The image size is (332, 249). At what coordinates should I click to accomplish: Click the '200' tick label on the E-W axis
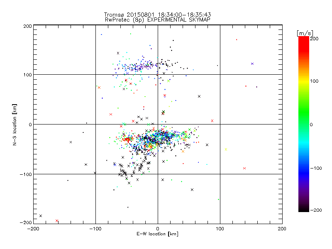coord(282,229)
